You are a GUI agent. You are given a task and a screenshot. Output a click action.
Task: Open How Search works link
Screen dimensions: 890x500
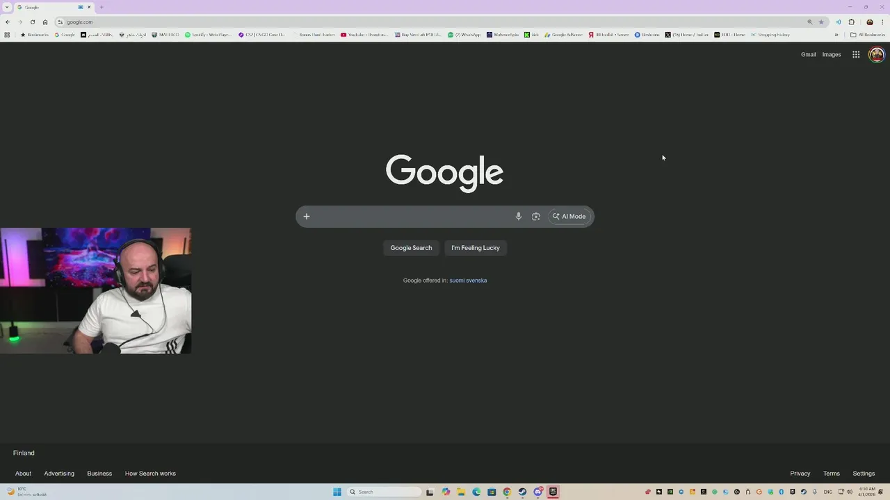[x=150, y=474]
